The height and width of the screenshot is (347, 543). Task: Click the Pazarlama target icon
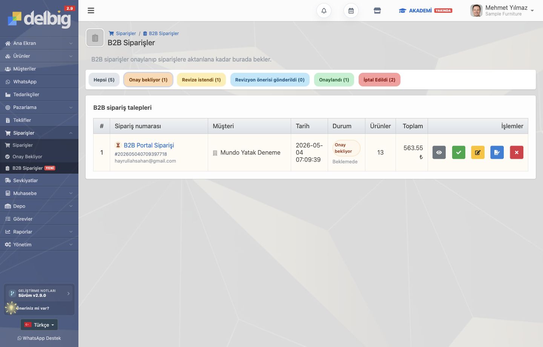tap(8, 107)
